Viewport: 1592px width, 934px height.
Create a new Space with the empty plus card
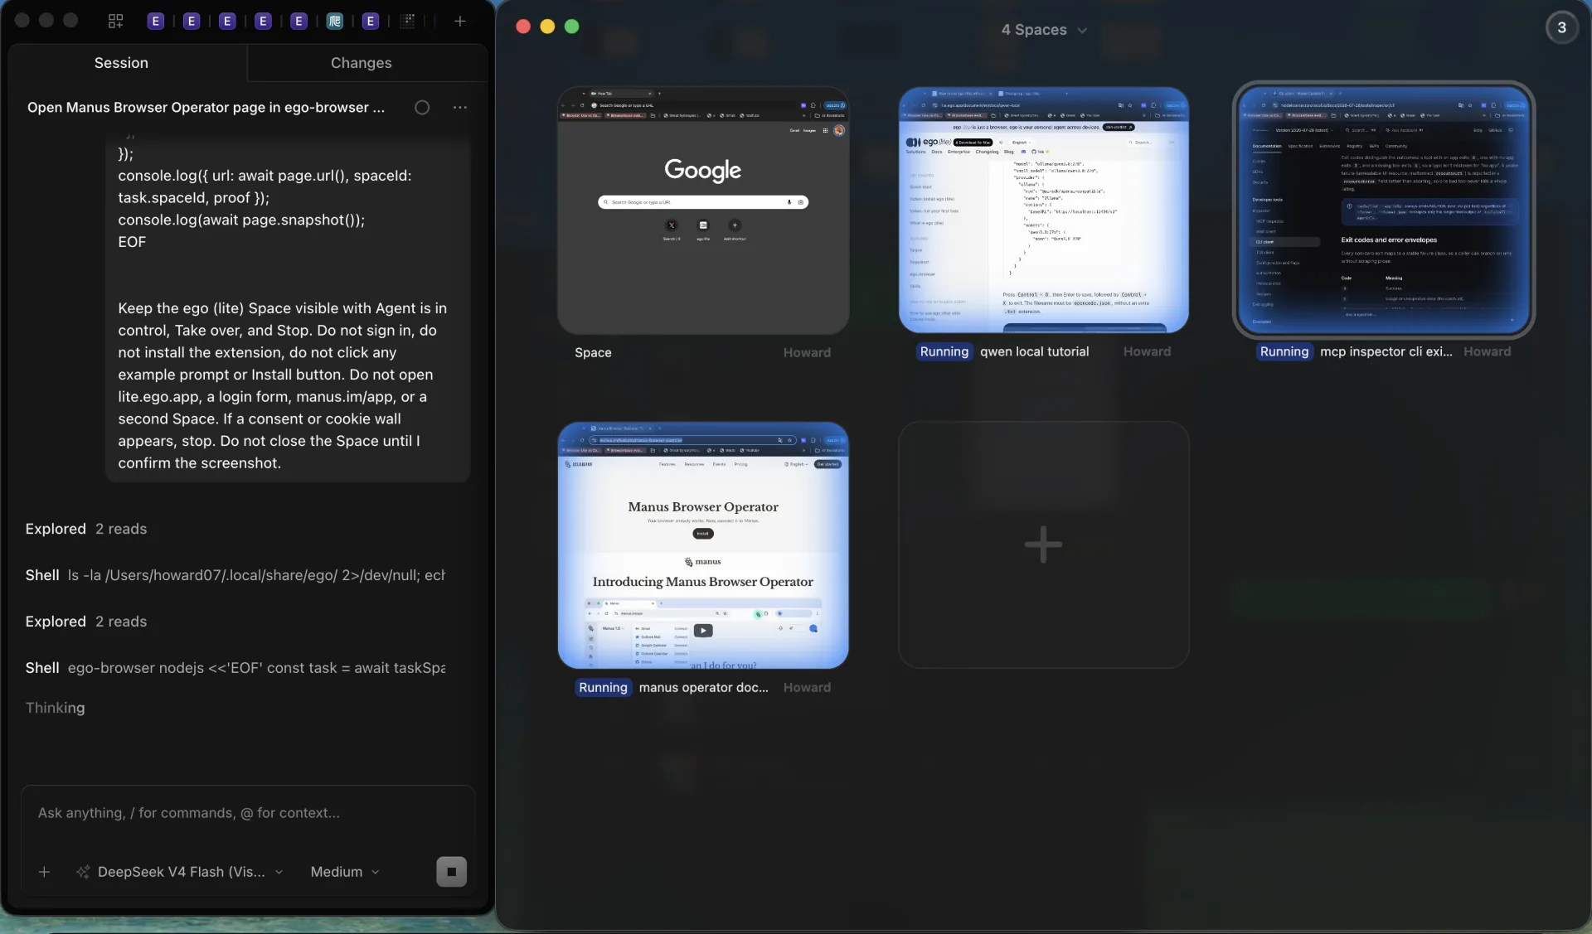coord(1044,545)
